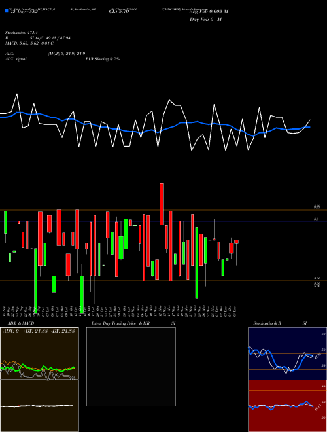Click the 'Intra Day Trading Price & MR' title
The image size is (327, 432).
pyautogui.click(x=120, y=323)
